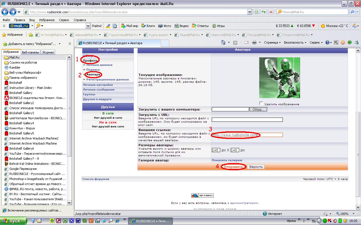Viewport: 361px width, 225px height.
Task: Expand the Безопасность command menu
Action: coord(295,42)
